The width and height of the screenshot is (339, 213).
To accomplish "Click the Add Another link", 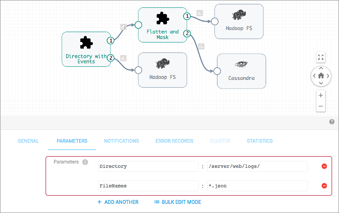I will (x=118, y=202).
